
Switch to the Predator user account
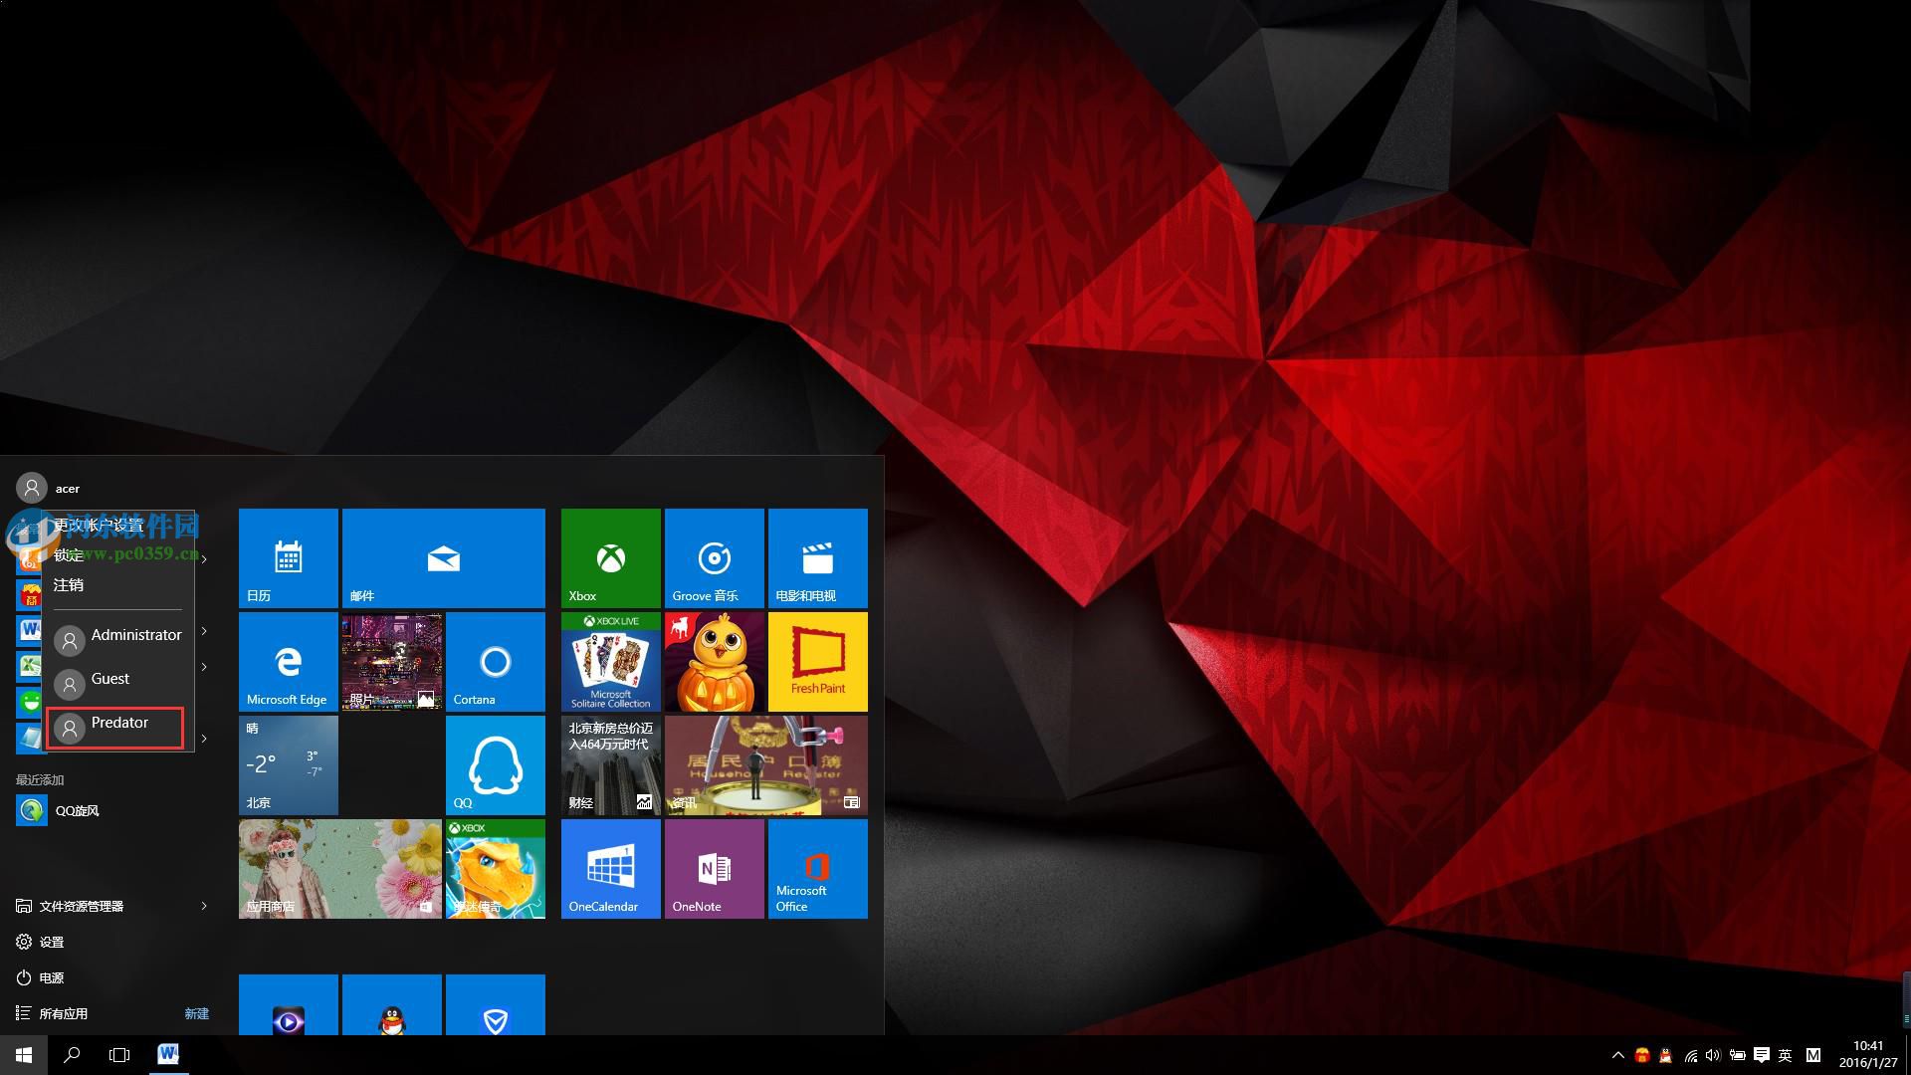click(118, 724)
